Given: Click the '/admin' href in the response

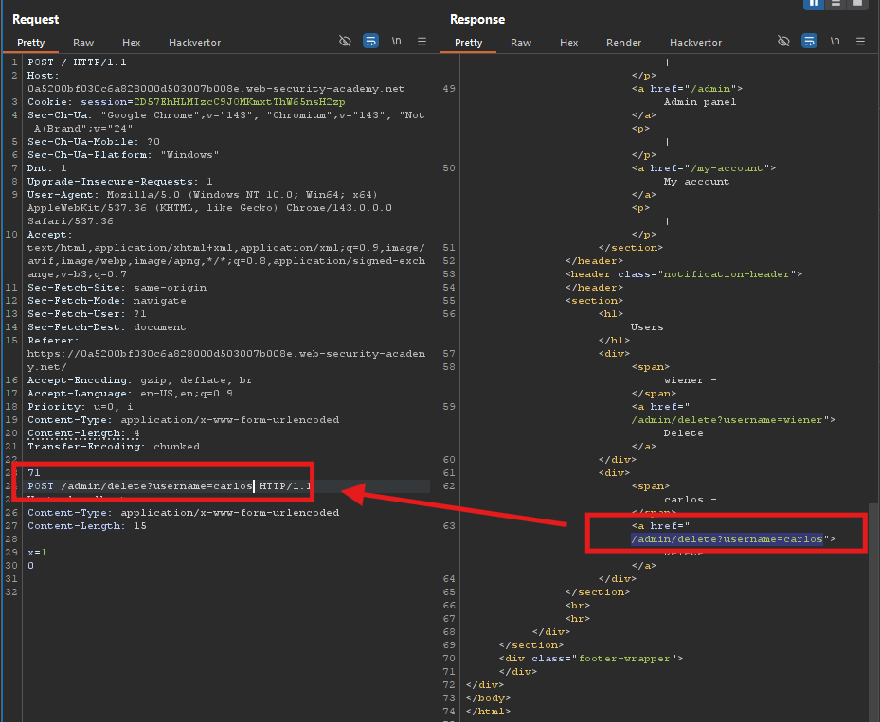Looking at the screenshot, I should 710,89.
